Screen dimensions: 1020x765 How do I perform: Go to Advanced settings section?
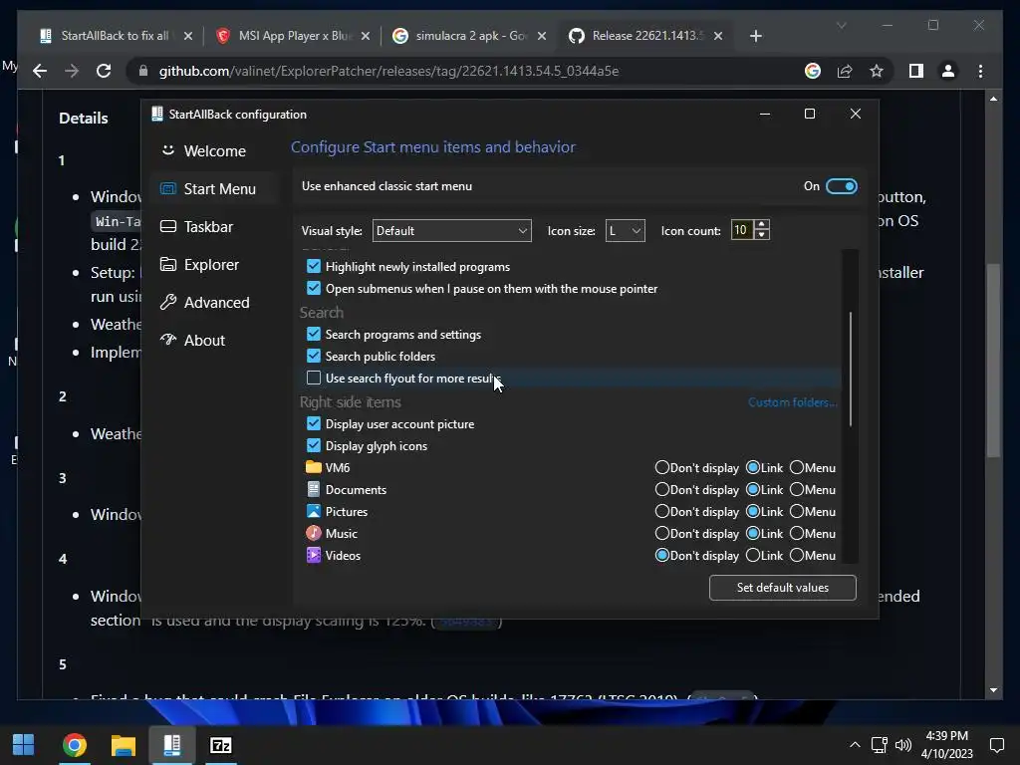[215, 302]
